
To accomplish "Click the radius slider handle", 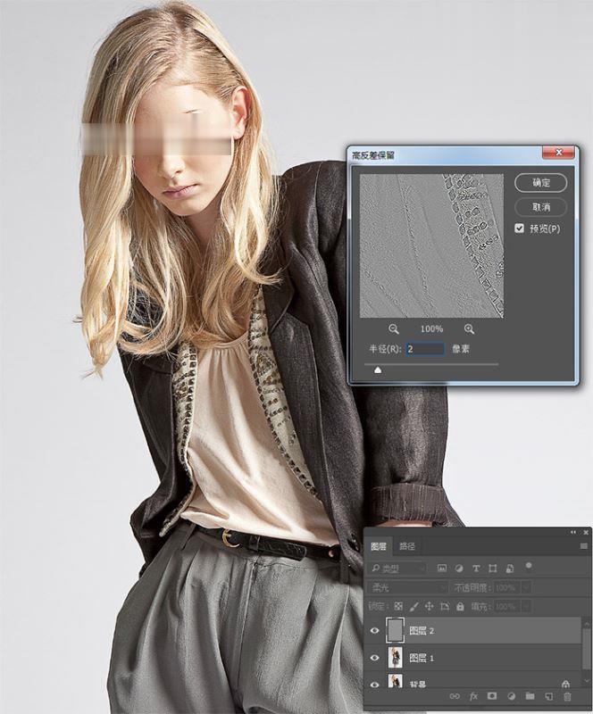I will [x=378, y=370].
